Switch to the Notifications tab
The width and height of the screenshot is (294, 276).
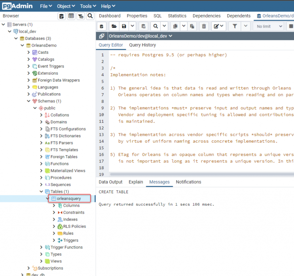(188, 182)
